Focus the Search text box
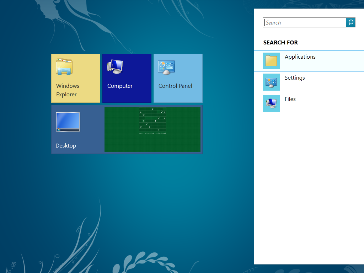The height and width of the screenshot is (273, 364). pyautogui.click(x=304, y=23)
